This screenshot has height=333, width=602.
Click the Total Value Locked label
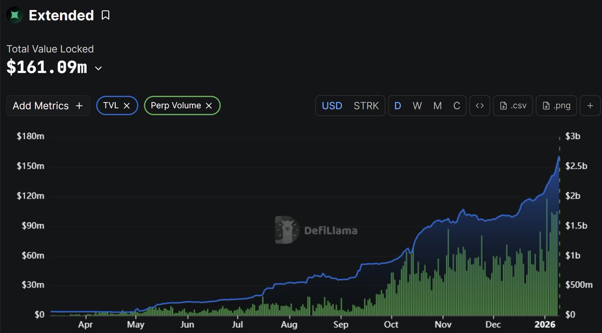click(x=50, y=49)
